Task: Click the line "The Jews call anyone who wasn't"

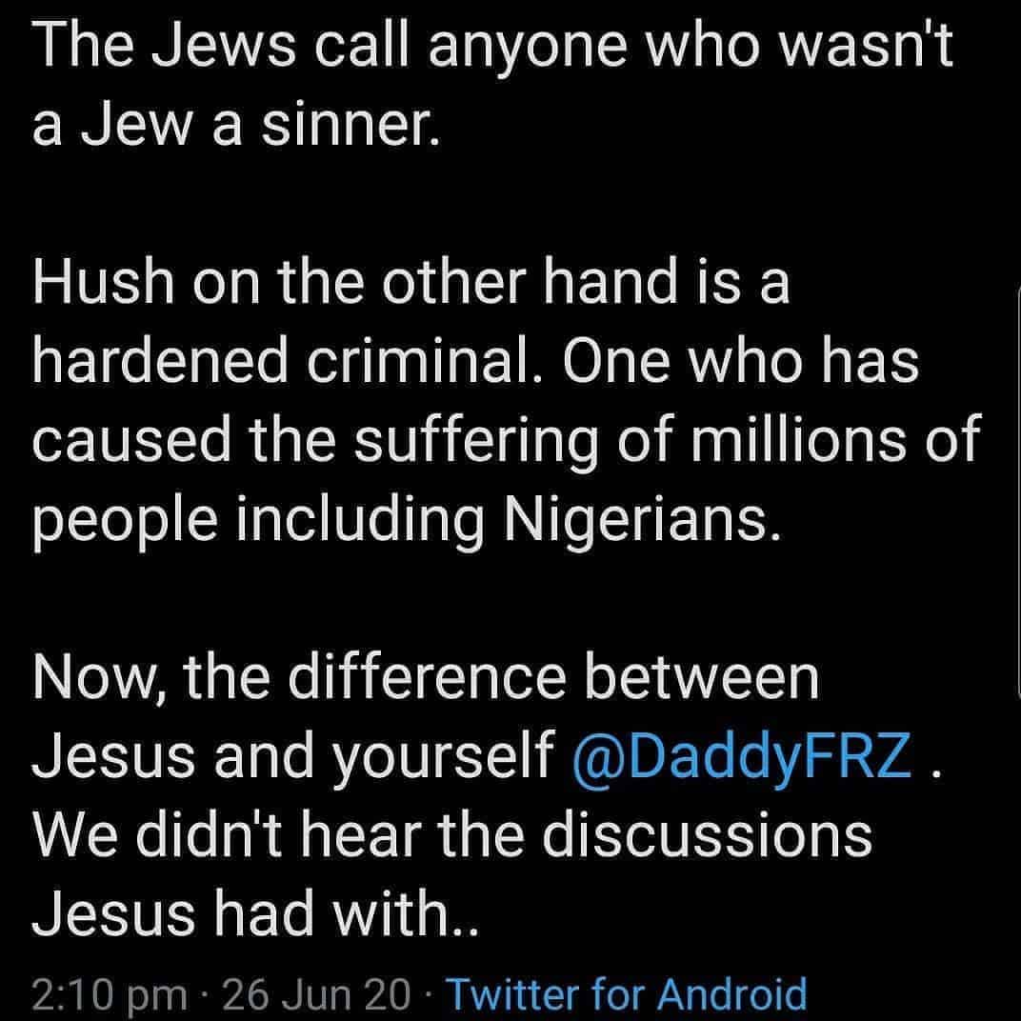Action: click(x=491, y=46)
